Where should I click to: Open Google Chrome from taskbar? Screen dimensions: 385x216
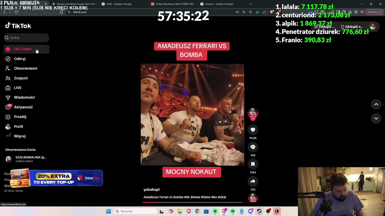[197, 211]
